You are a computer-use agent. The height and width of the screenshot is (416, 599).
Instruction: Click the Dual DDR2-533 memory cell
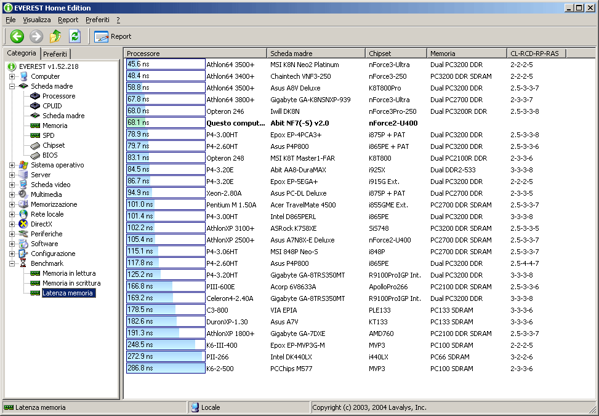coord(452,170)
